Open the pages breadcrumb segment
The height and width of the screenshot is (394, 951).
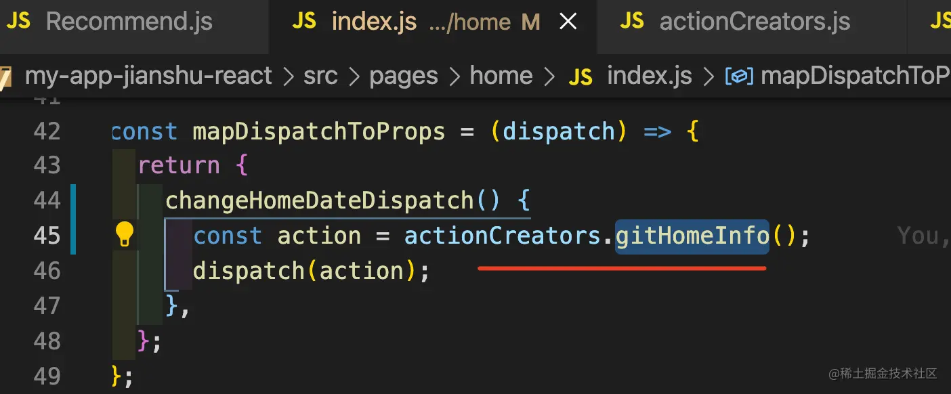point(404,76)
